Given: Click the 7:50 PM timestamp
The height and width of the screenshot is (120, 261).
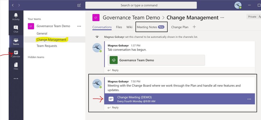Looking at the screenshot, I should click(x=136, y=81).
